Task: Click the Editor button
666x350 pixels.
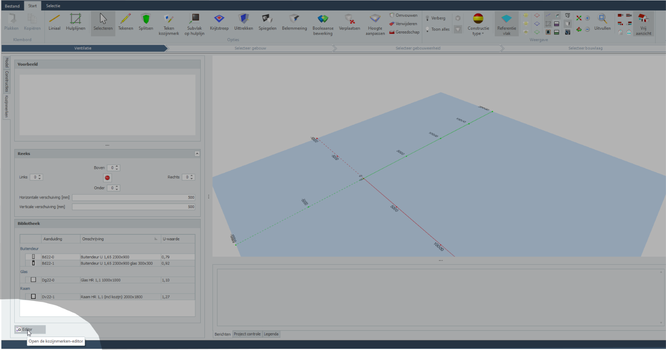Action: 30,329
